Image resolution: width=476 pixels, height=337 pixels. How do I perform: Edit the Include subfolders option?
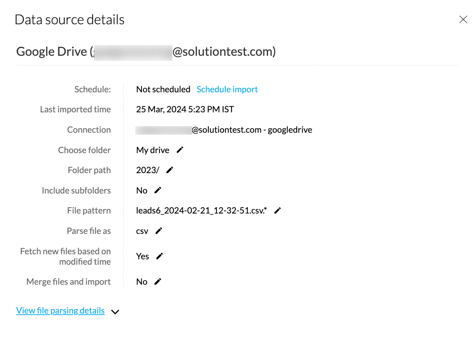coord(158,190)
